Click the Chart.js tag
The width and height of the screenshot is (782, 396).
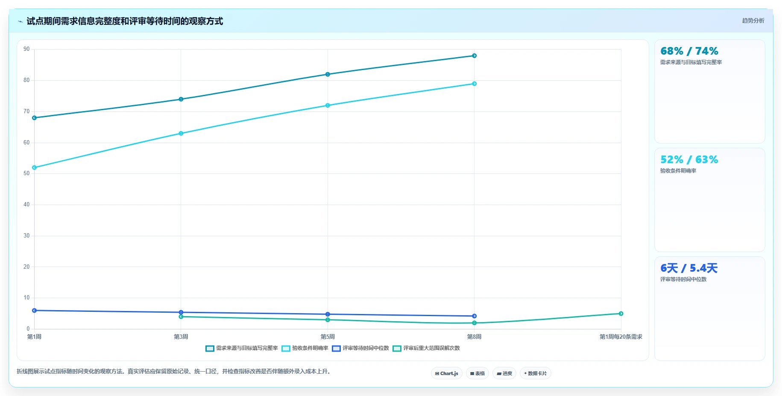[447, 373]
